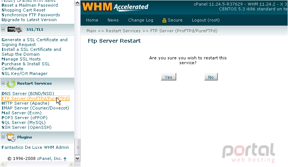Open the News menu item
Image resolution: width=288 pixels, height=167 pixels.
click(113, 20)
